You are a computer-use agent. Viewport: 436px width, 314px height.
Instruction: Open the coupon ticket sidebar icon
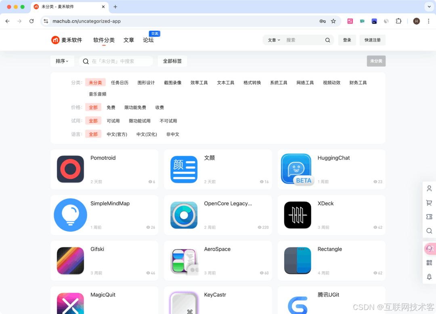pyautogui.click(x=429, y=217)
